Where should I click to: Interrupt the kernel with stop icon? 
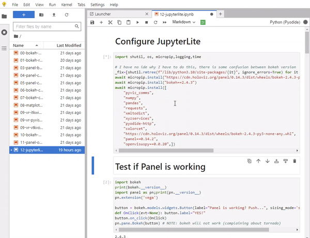pyautogui.click(x=147, y=22)
